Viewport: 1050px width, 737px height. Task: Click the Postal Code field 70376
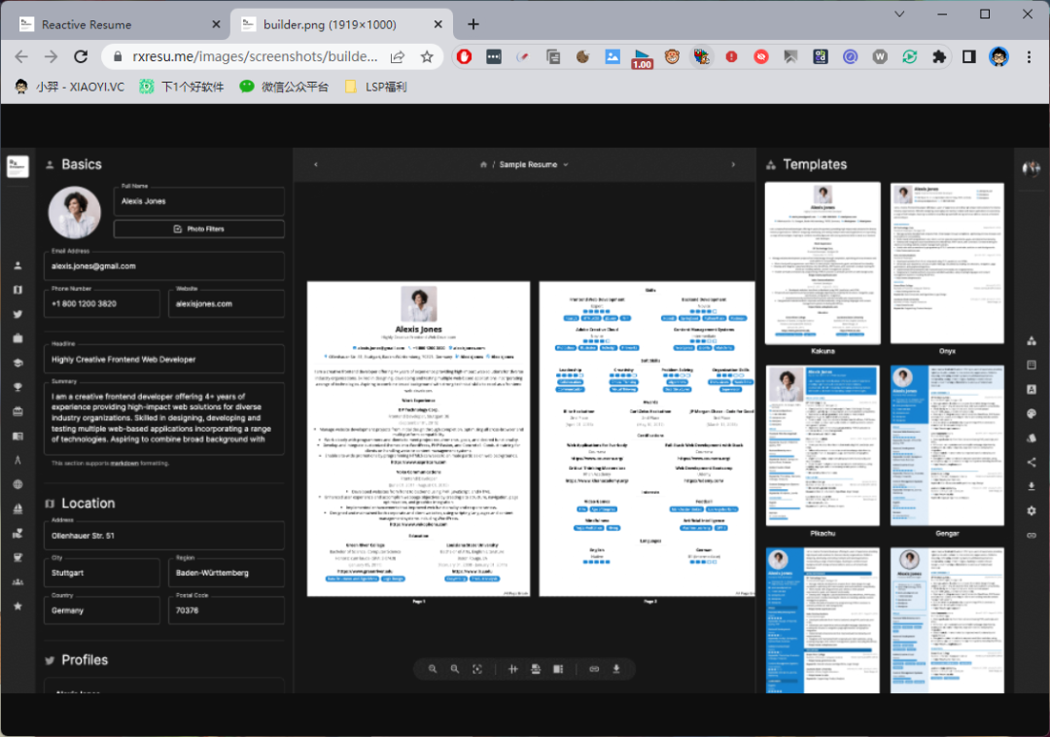(227, 610)
